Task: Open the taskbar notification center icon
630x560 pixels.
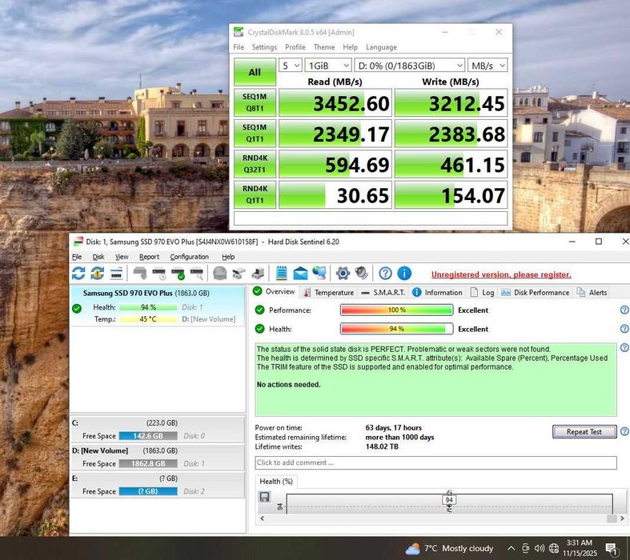Action: point(612,548)
